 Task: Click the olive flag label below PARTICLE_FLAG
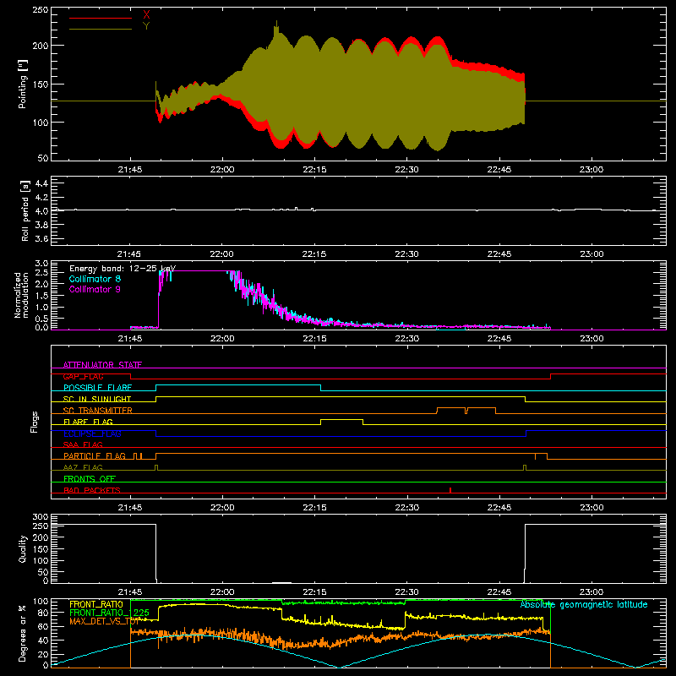click(83, 467)
